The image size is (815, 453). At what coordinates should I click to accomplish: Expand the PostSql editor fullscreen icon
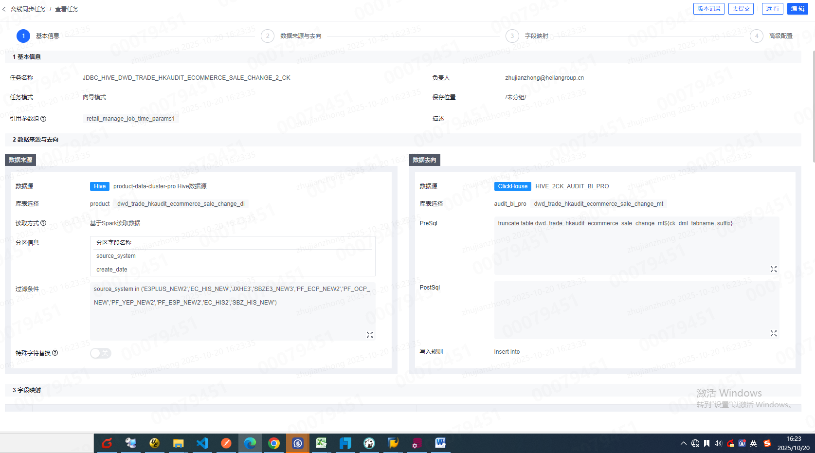tap(774, 333)
